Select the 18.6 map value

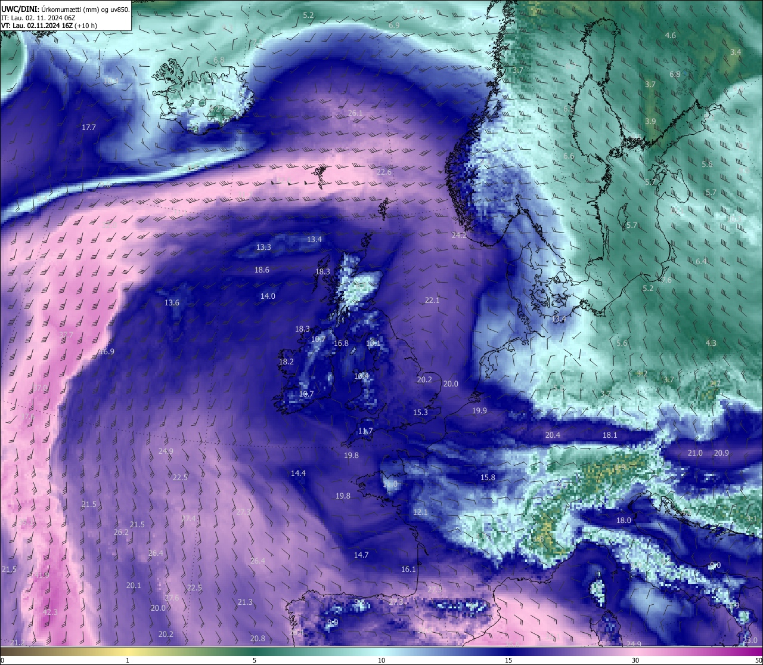pos(262,270)
